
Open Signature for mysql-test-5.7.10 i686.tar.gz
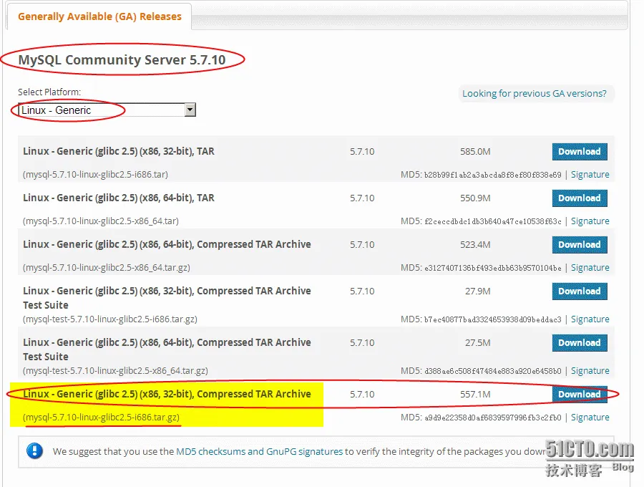tap(590, 319)
